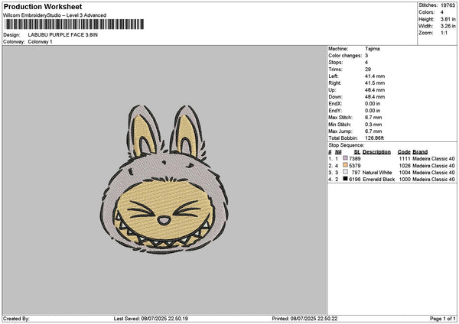Click the Description column header
This screenshot has width=459, height=324.
(376, 151)
